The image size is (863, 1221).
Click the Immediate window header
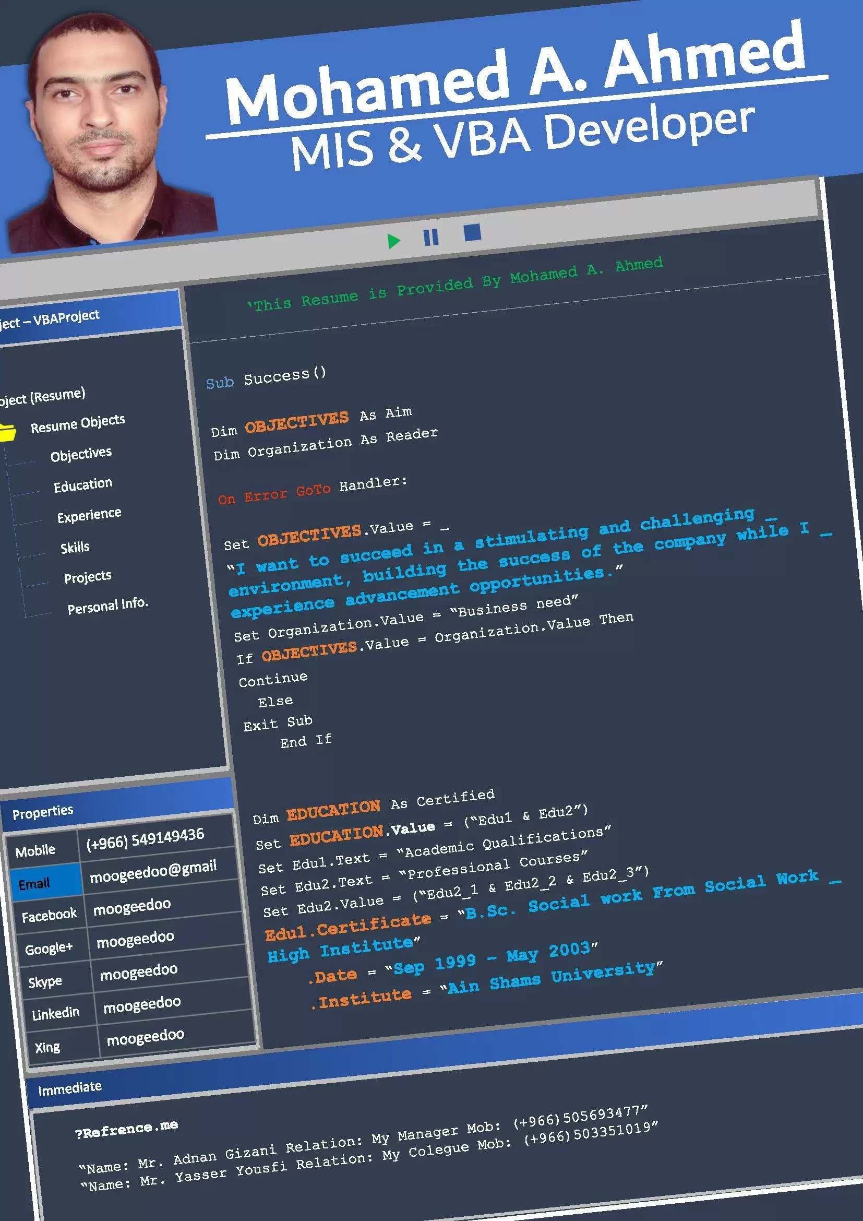(x=69, y=1088)
